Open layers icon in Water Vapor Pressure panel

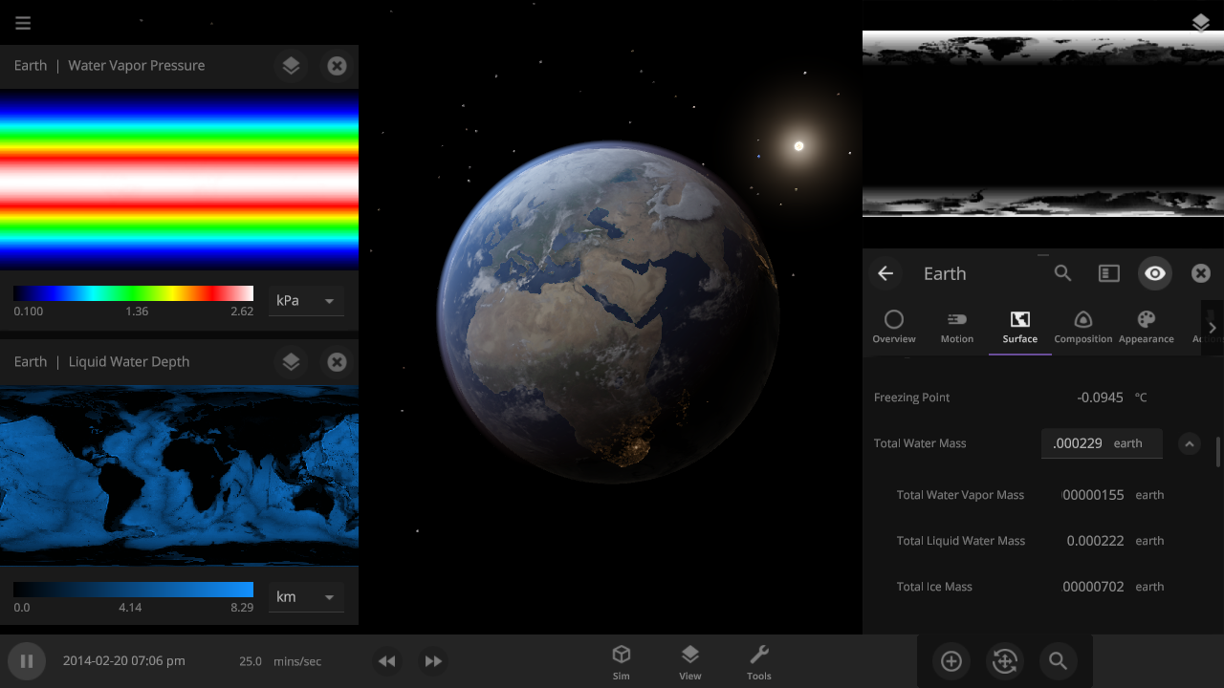(x=292, y=66)
